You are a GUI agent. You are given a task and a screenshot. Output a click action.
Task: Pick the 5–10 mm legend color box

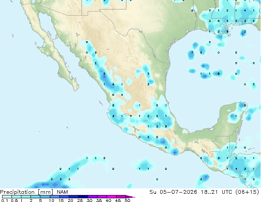coord(45,197)
